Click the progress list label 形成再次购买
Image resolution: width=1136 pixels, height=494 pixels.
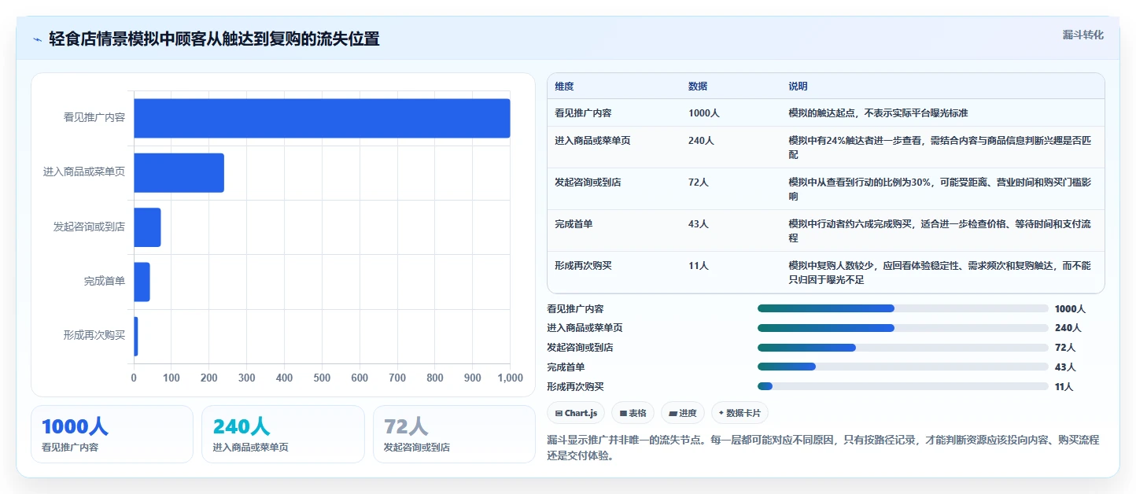(x=575, y=387)
